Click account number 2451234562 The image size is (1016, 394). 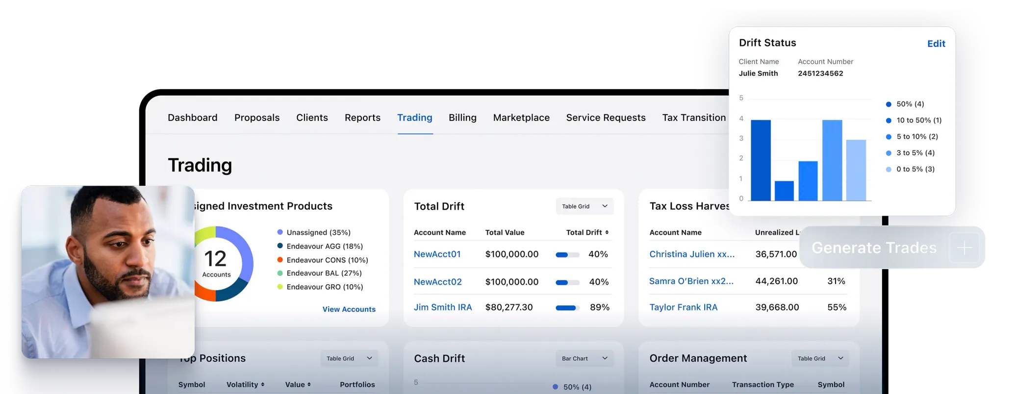[820, 74]
